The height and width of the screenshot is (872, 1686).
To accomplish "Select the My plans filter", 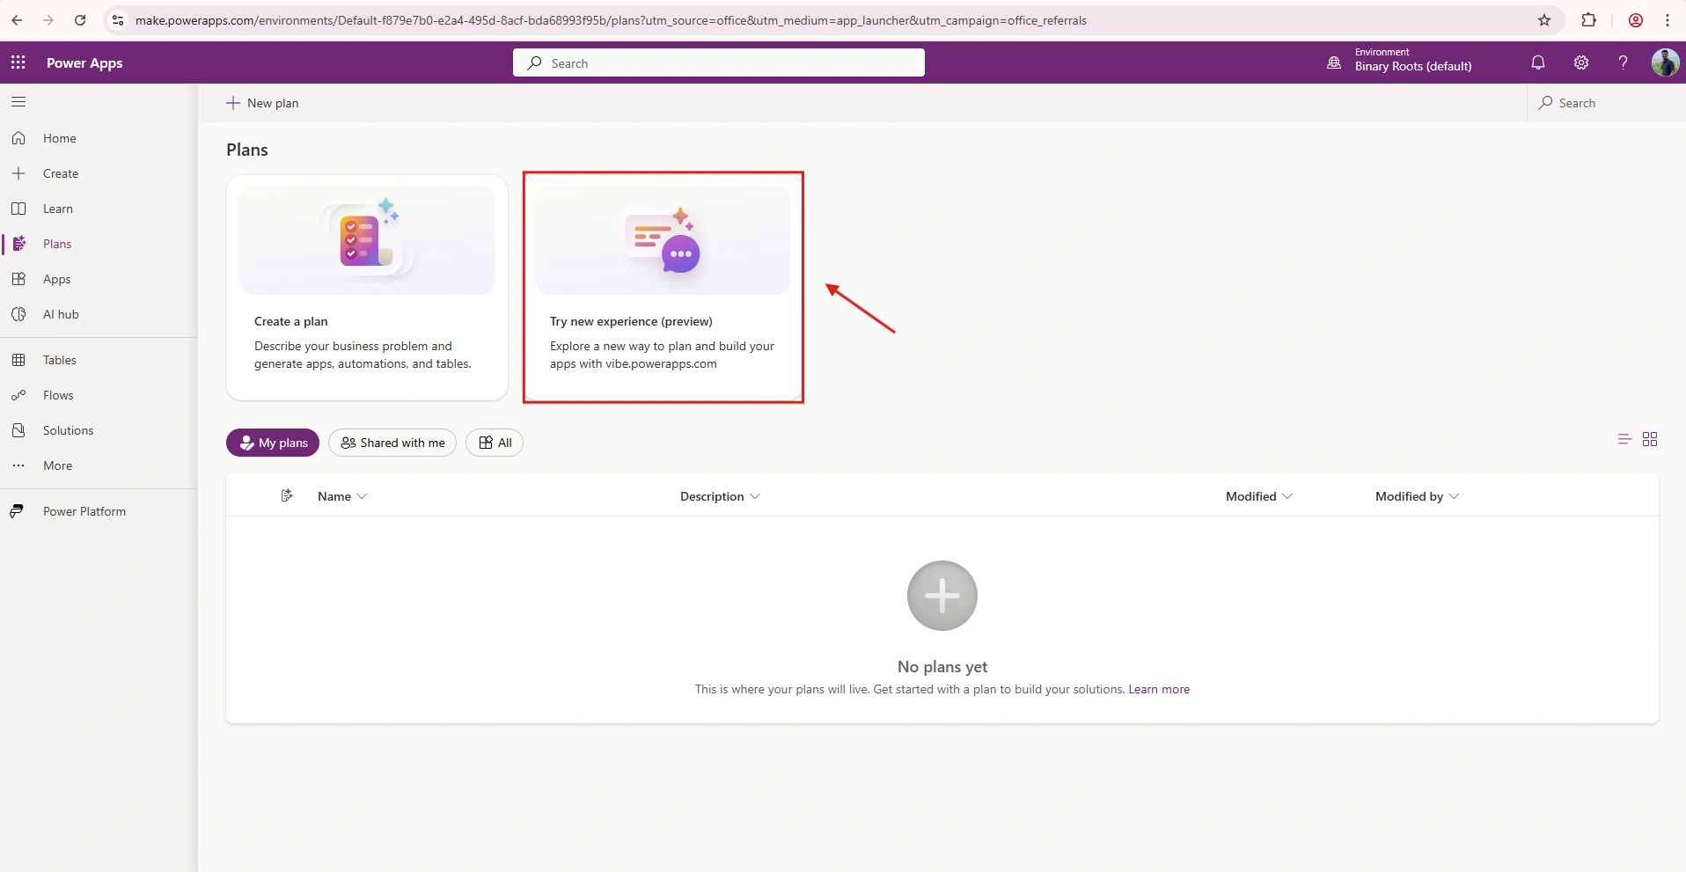I will click(273, 443).
